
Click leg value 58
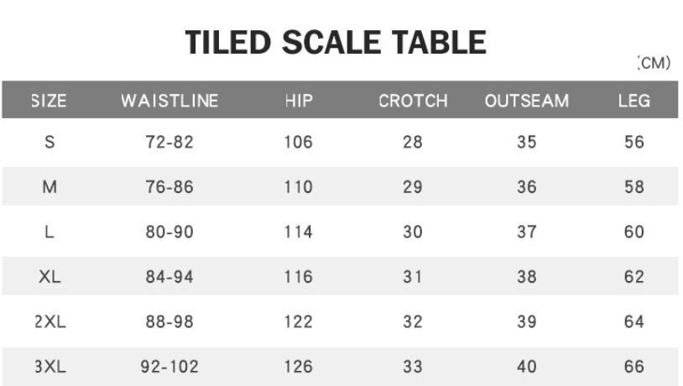[633, 187]
